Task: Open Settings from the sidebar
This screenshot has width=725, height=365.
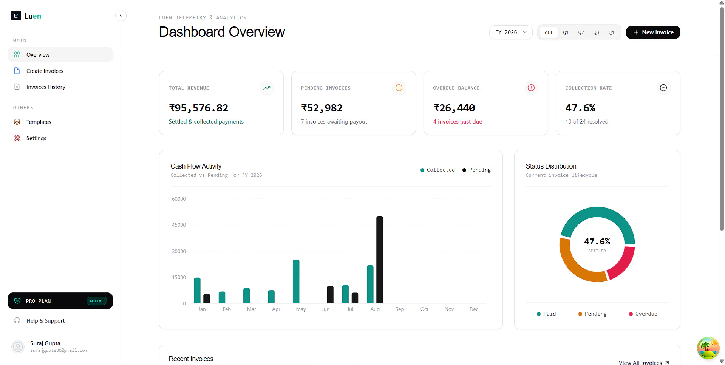Action: pyautogui.click(x=60, y=138)
